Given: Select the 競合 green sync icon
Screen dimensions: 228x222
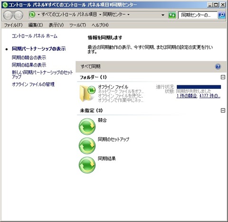Looking at the screenshot, I should 87,127.
